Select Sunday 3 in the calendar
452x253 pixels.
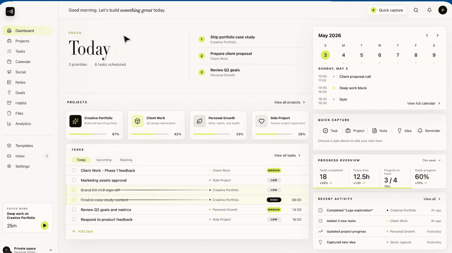click(325, 55)
